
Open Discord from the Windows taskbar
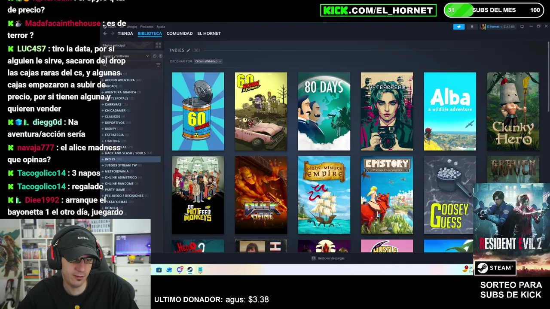[180, 270]
